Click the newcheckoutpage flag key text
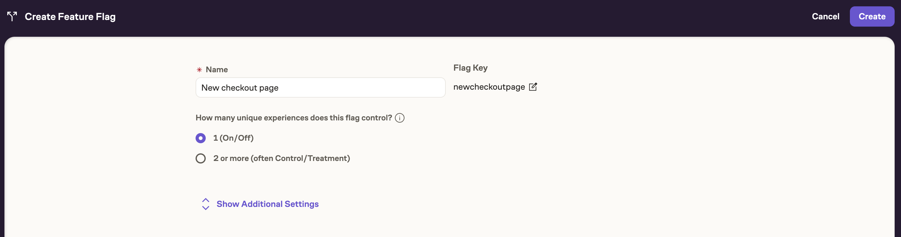This screenshot has height=237, width=901. [x=489, y=87]
